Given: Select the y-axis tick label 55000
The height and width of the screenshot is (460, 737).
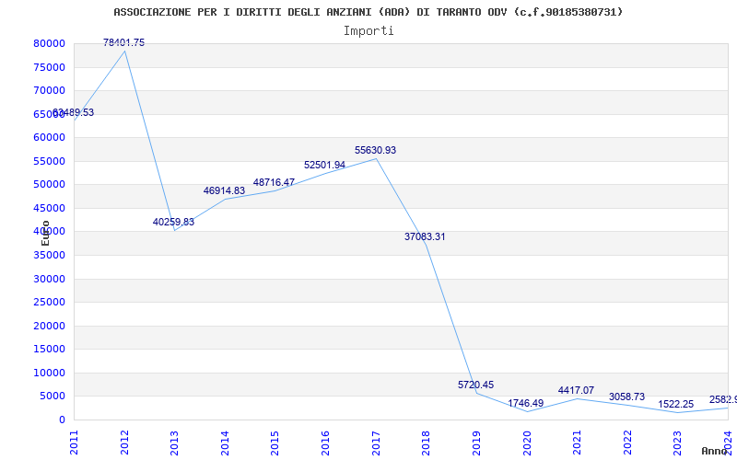Looking at the screenshot, I should click(x=49, y=161).
